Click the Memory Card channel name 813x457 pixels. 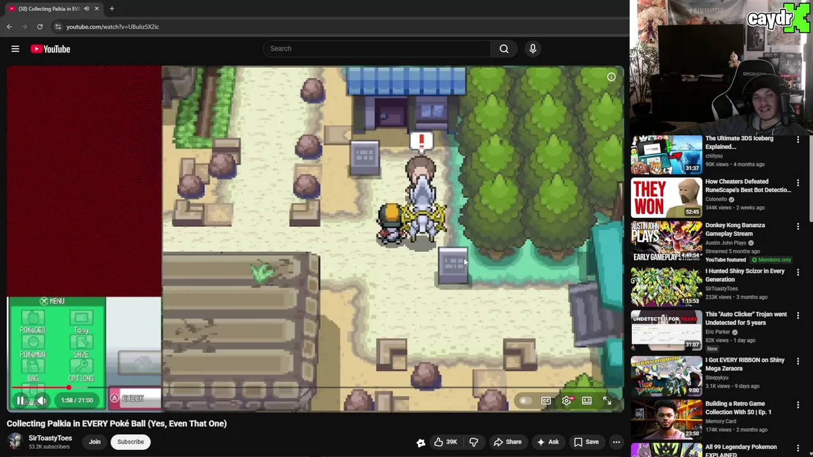coord(721,421)
